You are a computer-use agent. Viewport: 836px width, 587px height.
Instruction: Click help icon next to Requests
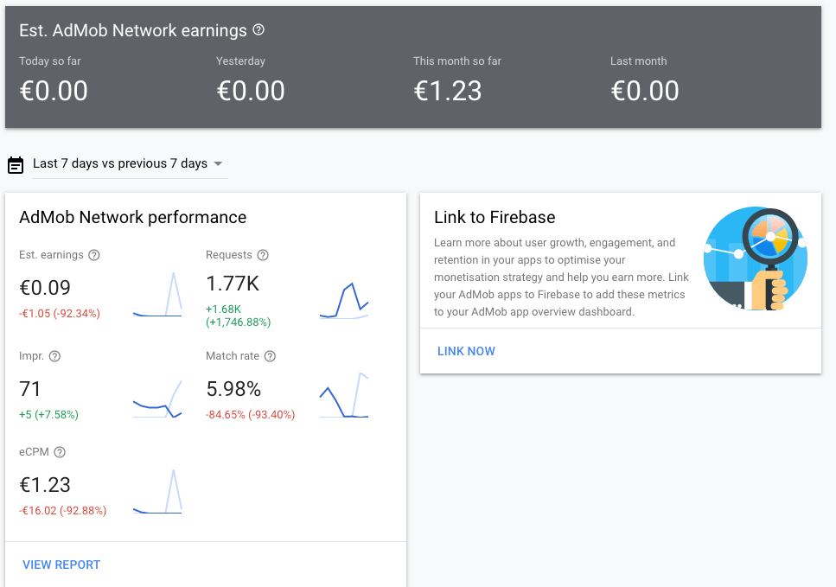(x=263, y=255)
